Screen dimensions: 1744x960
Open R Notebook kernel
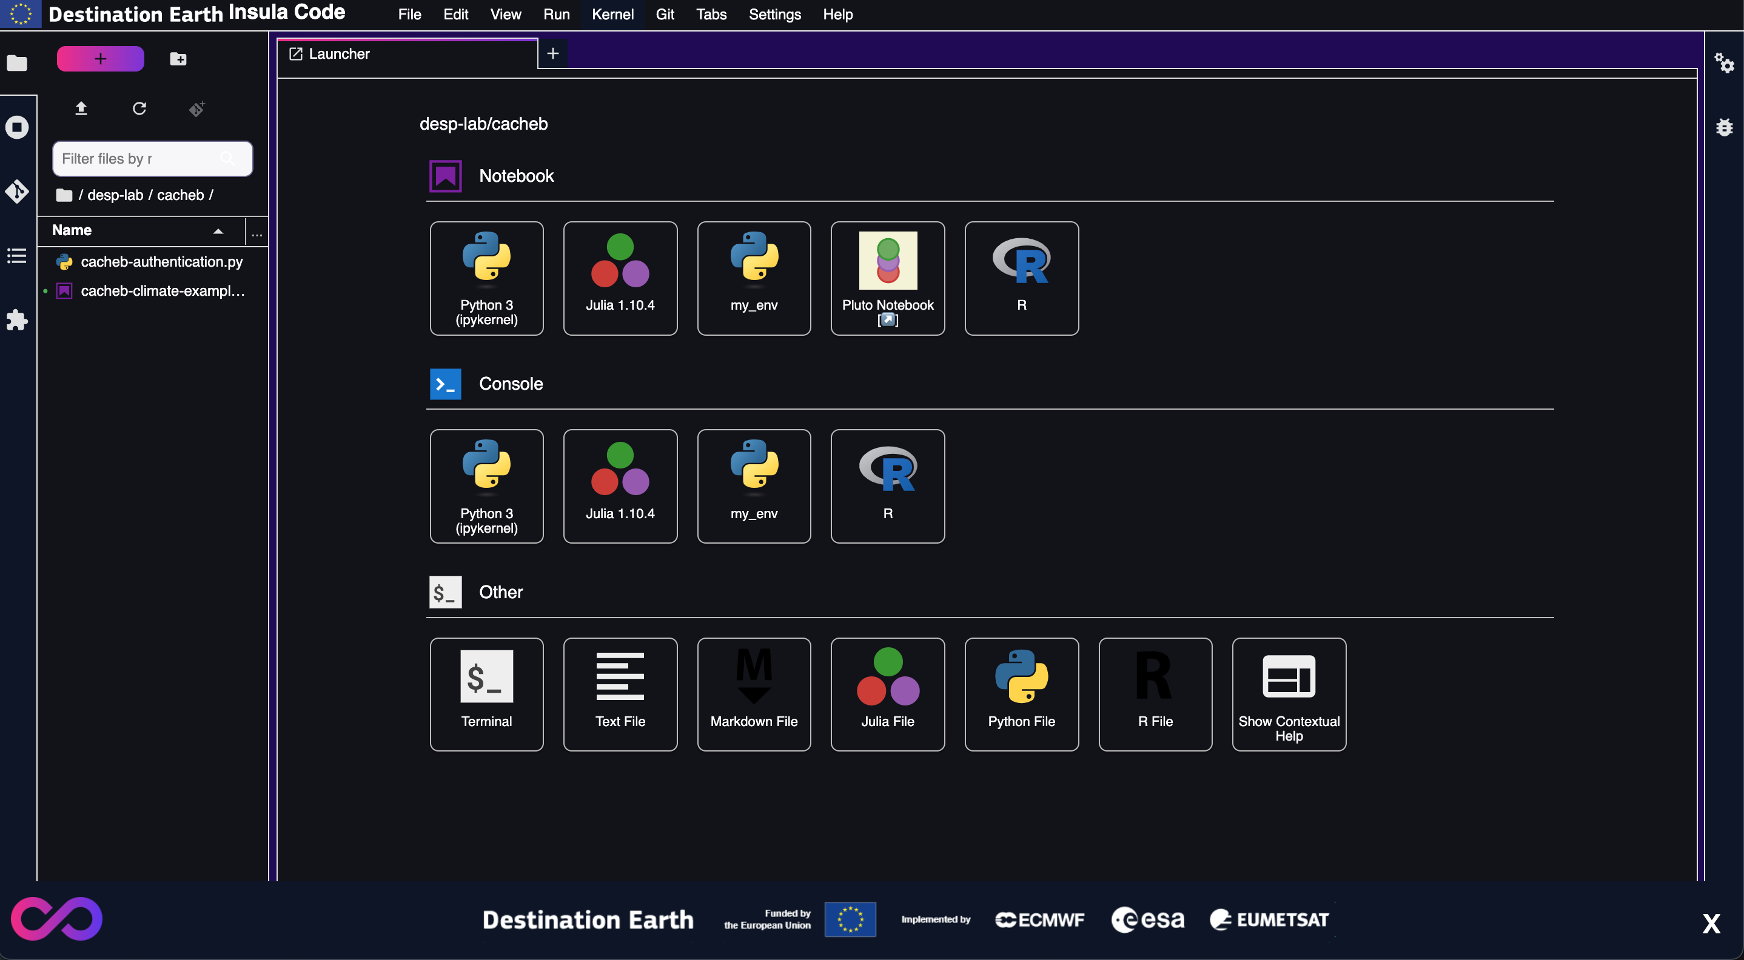tap(1022, 278)
